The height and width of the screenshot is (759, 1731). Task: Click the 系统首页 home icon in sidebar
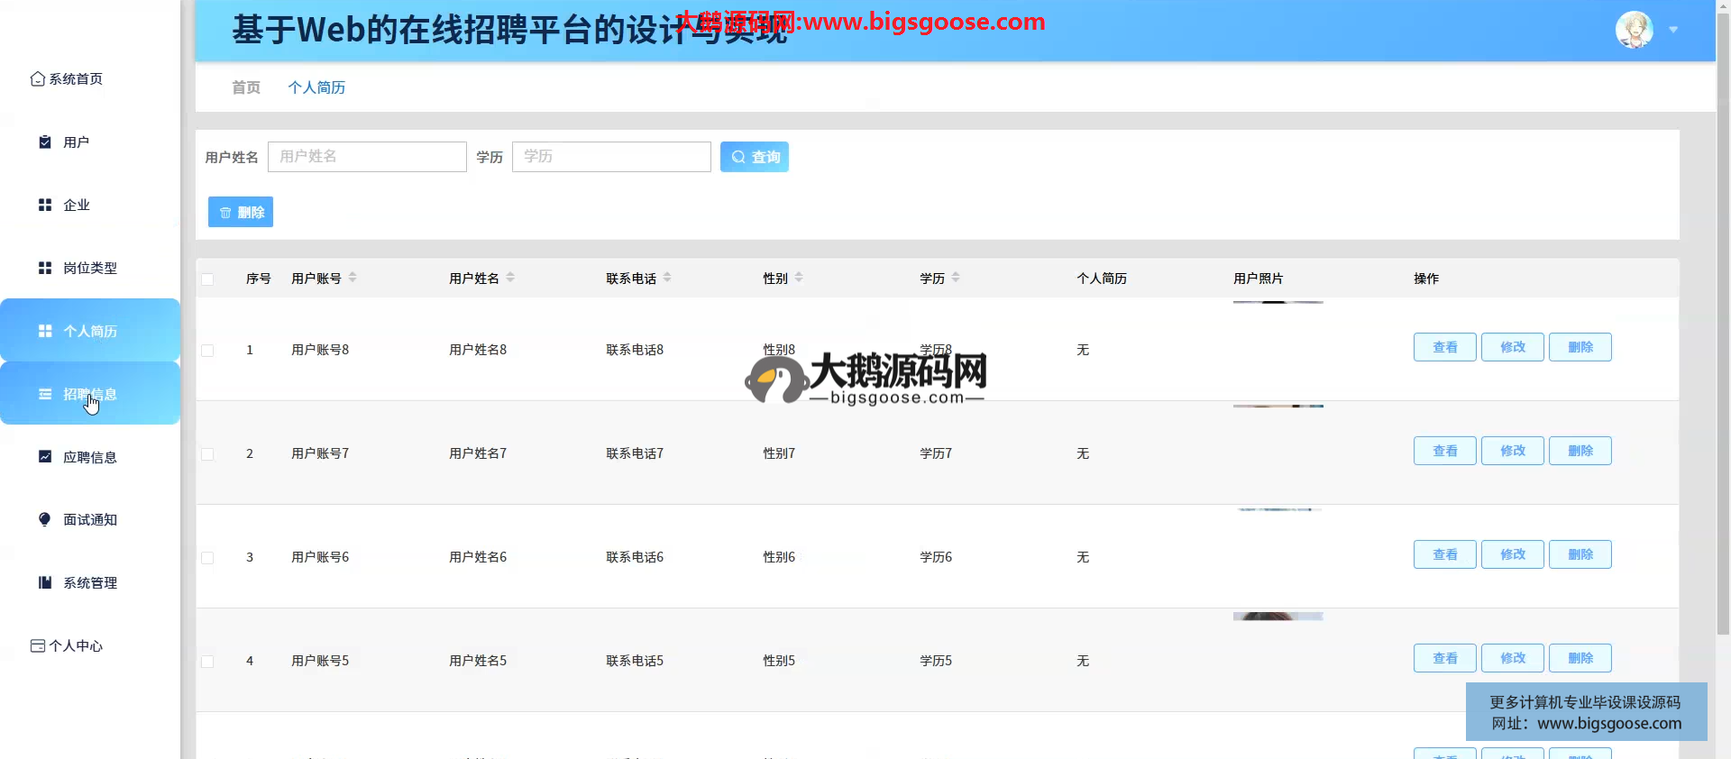point(37,79)
